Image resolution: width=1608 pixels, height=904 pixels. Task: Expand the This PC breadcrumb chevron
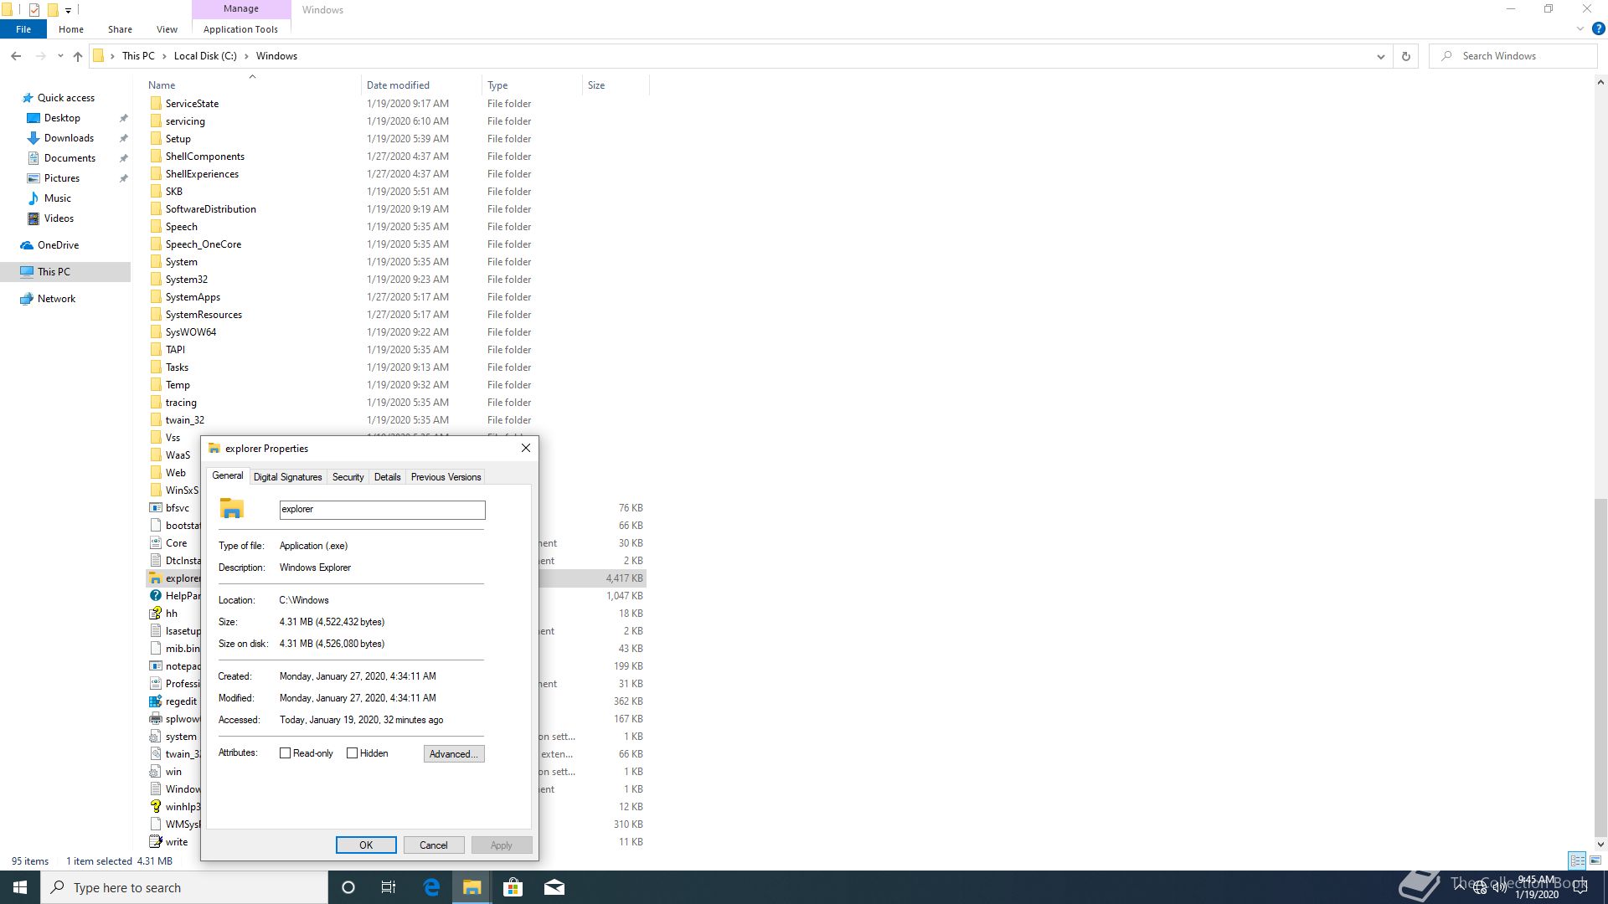(x=164, y=56)
